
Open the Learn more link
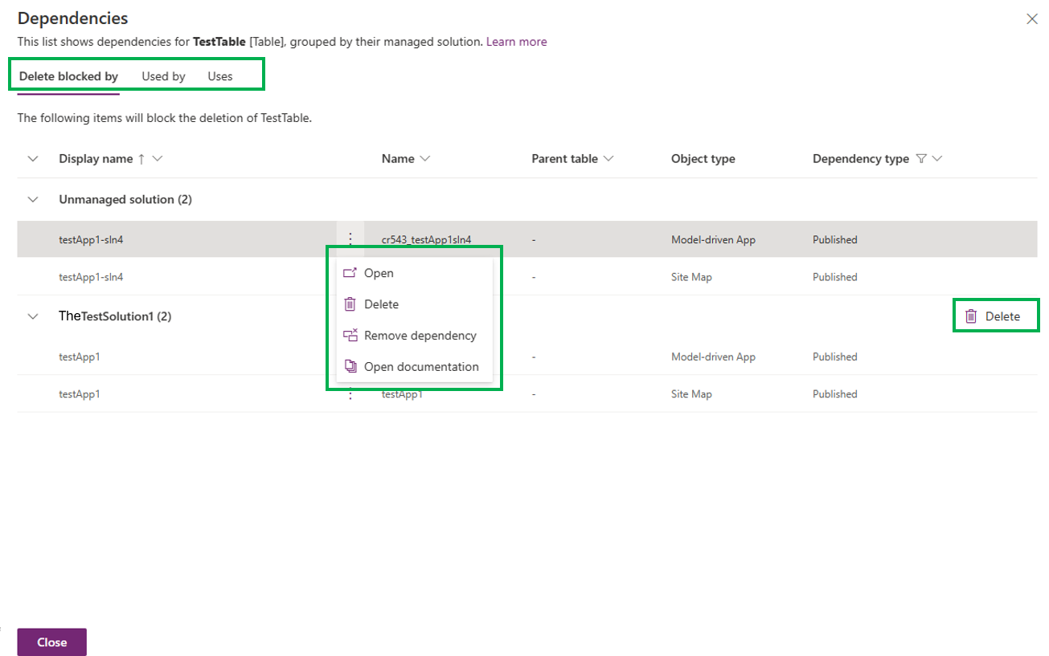(516, 41)
